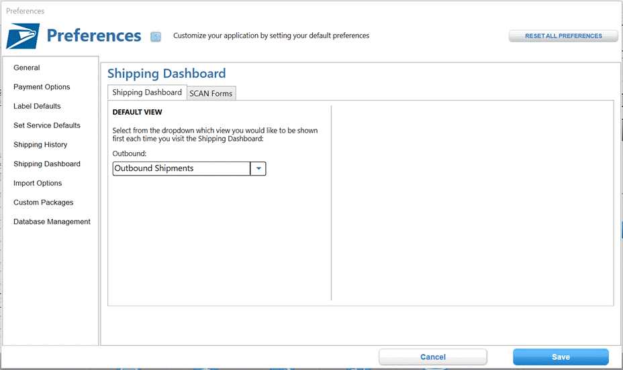The image size is (623, 370).
Task: Click the USPS eagle logo icon
Action: pos(23,36)
